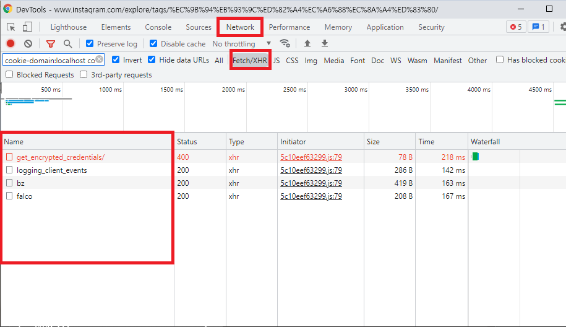
Task: Filter requests by WS
Action: pyautogui.click(x=396, y=60)
